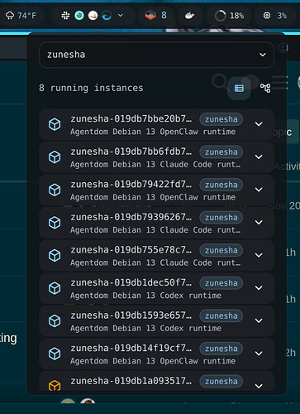Click cube icon of zunesha-019db79396267 instance
Screen dimensions: 300x414
pos(55,223)
